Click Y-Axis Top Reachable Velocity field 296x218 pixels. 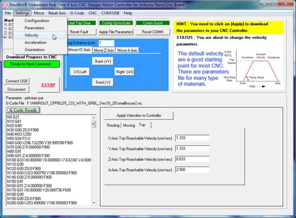pos(192,148)
